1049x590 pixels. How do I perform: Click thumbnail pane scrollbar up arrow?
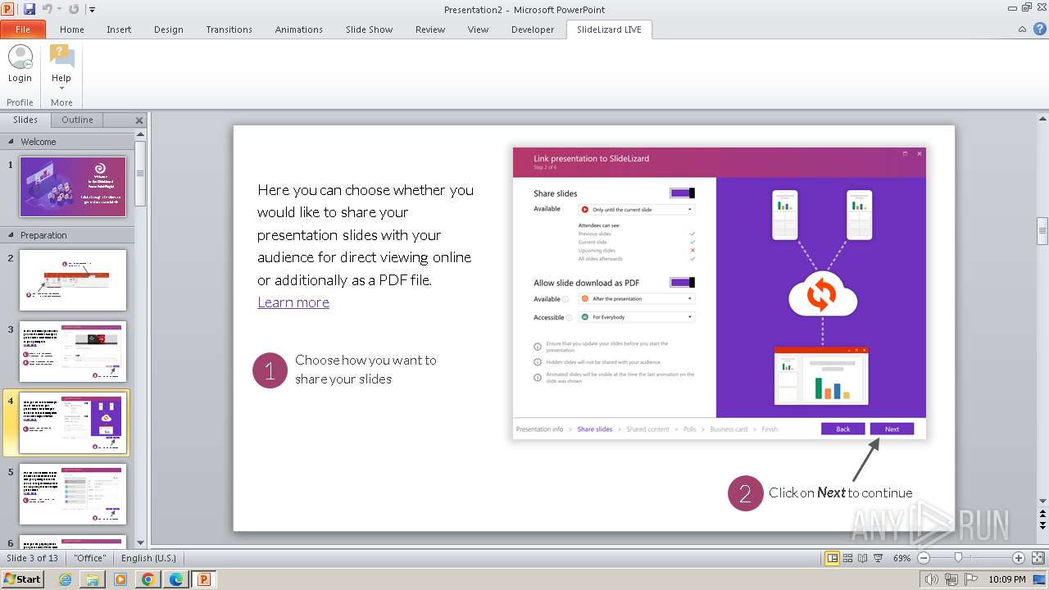141,134
